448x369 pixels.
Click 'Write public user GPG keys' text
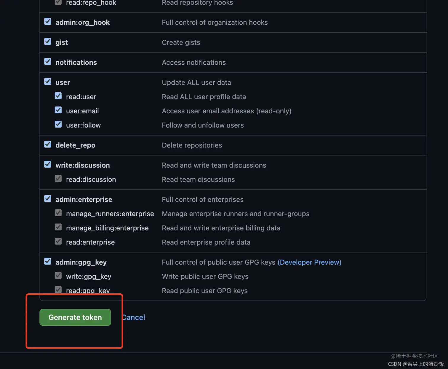[205, 276]
